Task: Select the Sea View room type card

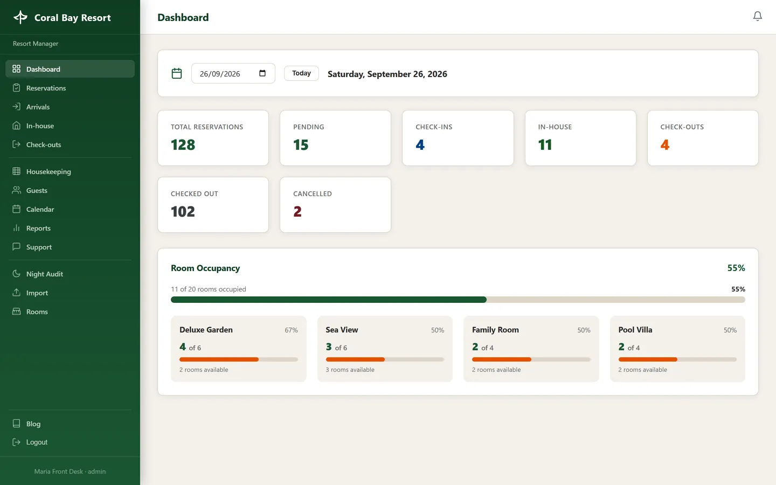Action: click(x=385, y=349)
